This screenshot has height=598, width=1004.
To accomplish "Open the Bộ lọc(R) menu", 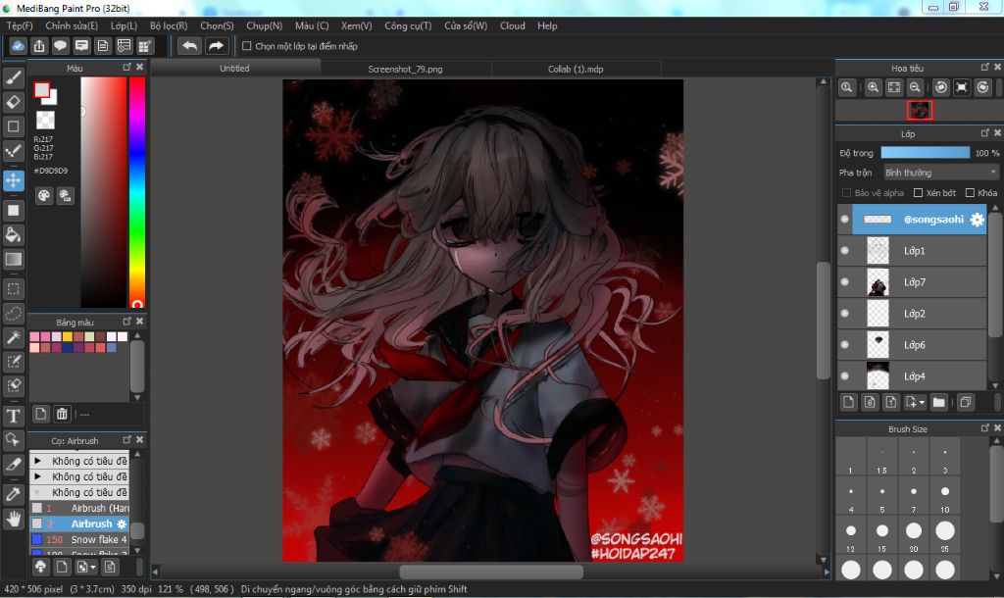I will coord(169,25).
